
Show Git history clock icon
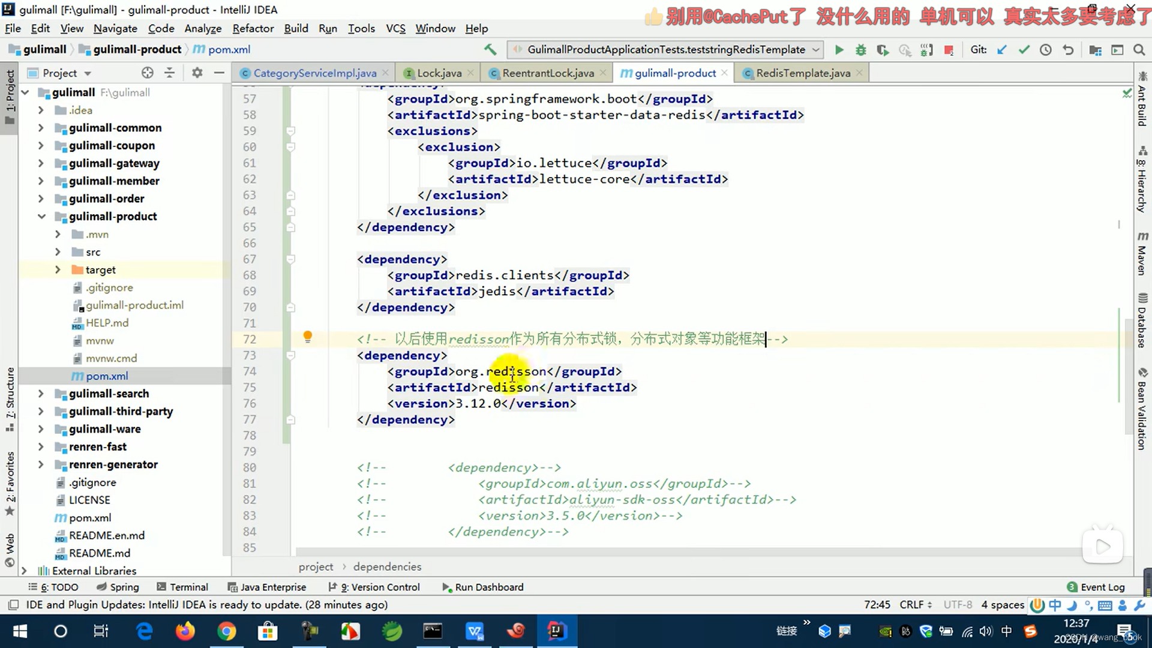[x=1046, y=50]
